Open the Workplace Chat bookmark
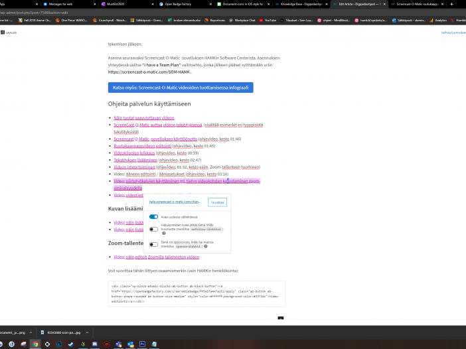The height and width of the screenshot is (349, 466). coord(242,20)
